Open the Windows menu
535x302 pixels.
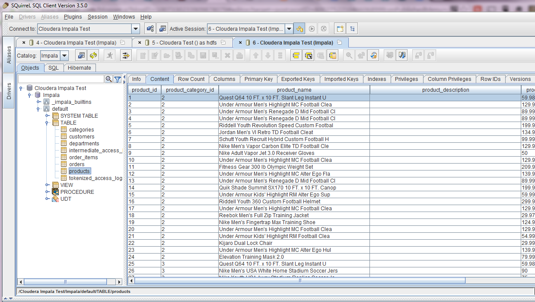point(124,17)
